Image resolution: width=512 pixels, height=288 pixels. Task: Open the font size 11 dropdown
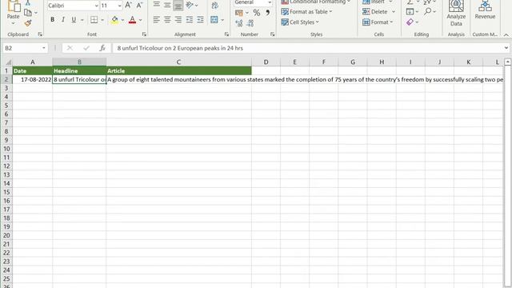click(x=119, y=6)
